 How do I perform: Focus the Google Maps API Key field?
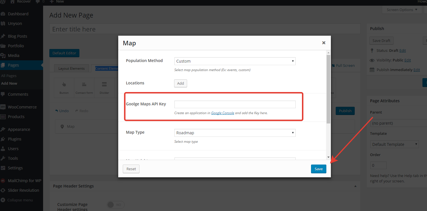click(235, 104)
